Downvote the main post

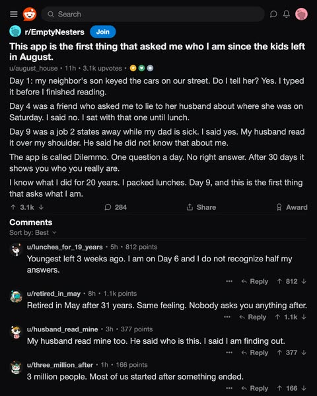(x=41, y=207)
